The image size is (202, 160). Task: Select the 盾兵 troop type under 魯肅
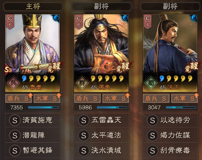pos(18,99)
